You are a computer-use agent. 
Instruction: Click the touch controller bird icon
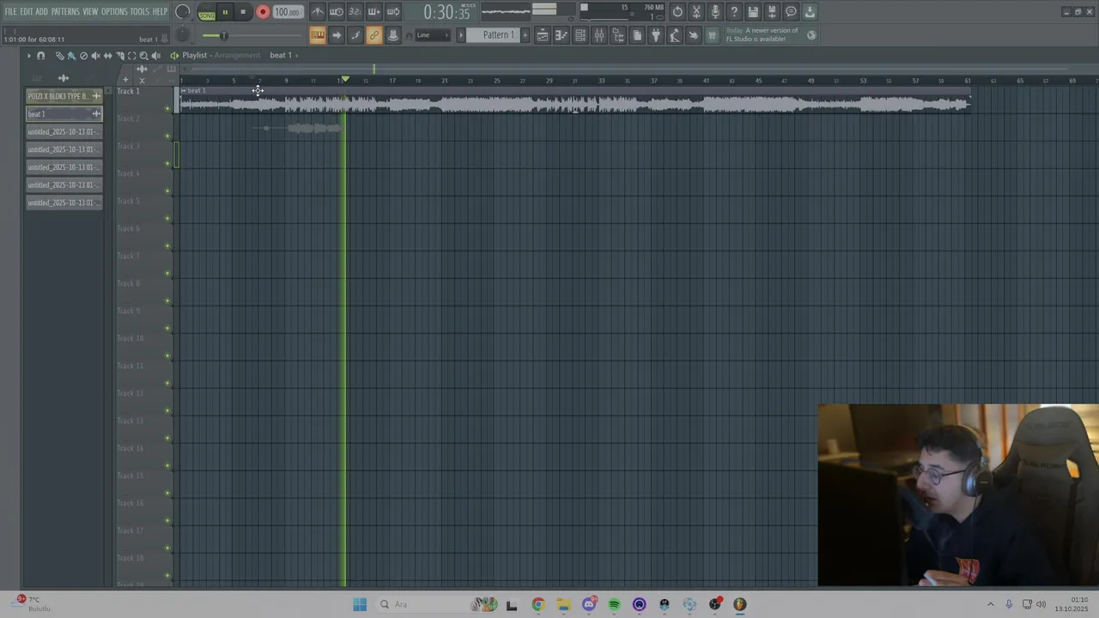tap(693, 35)
